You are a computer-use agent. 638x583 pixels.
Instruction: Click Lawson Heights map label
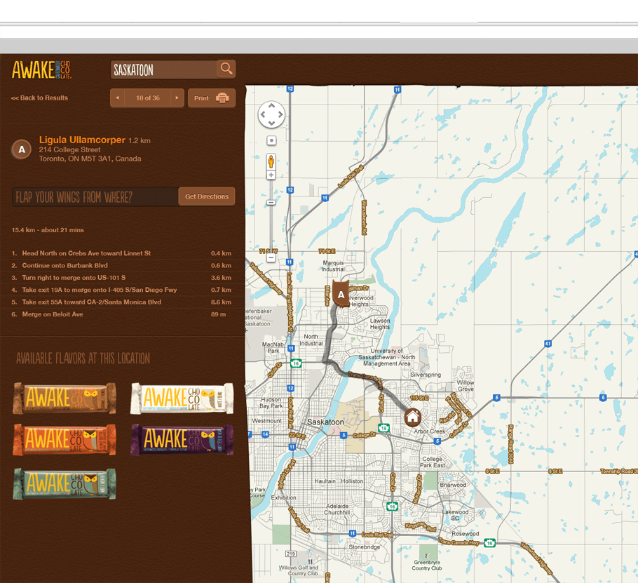(380, 323)
